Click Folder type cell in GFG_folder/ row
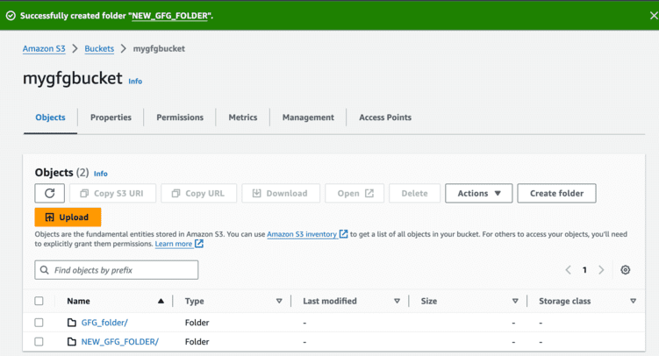The width and height of the screenshot is (659, 356). (x=197, y=323)
